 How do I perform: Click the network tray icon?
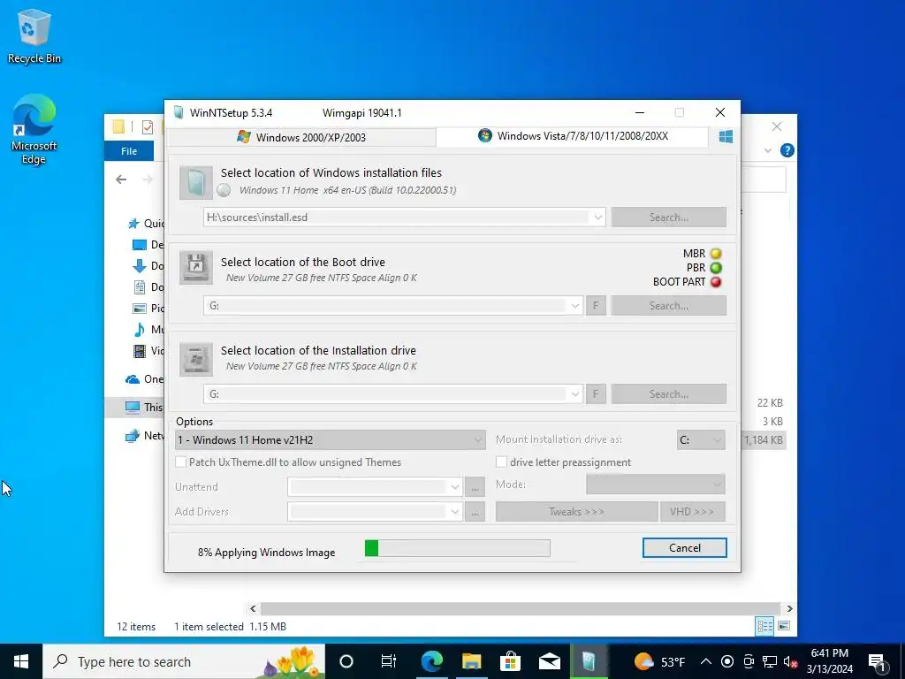[770, 661]
